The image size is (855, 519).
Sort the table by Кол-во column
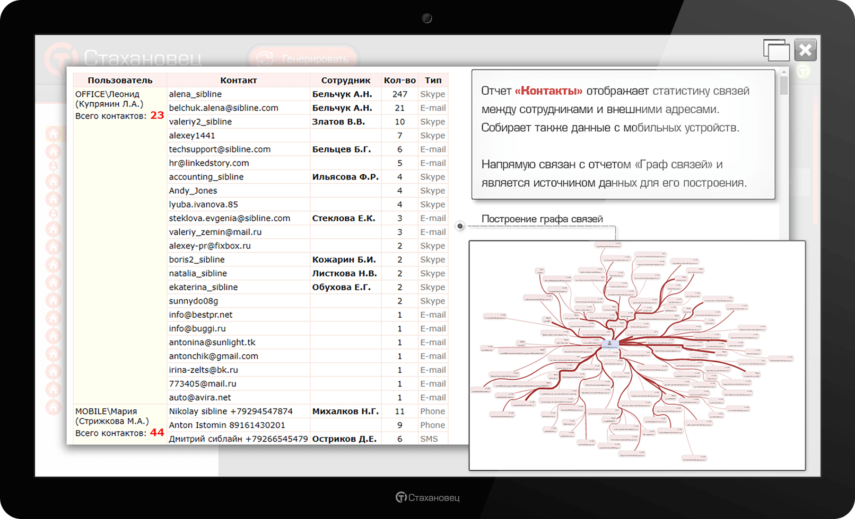click(x=399, y=80)
